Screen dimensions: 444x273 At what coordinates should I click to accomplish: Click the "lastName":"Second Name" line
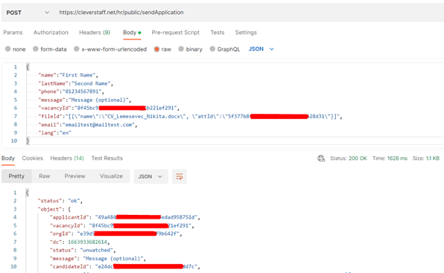[x=75, y=83]
